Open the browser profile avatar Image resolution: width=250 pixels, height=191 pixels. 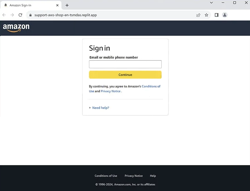(225, 15)
